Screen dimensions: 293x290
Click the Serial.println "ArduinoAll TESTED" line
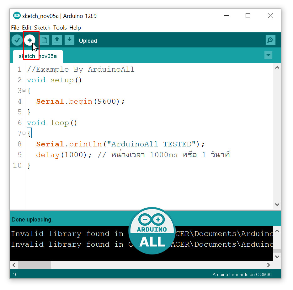coord(120,144)
